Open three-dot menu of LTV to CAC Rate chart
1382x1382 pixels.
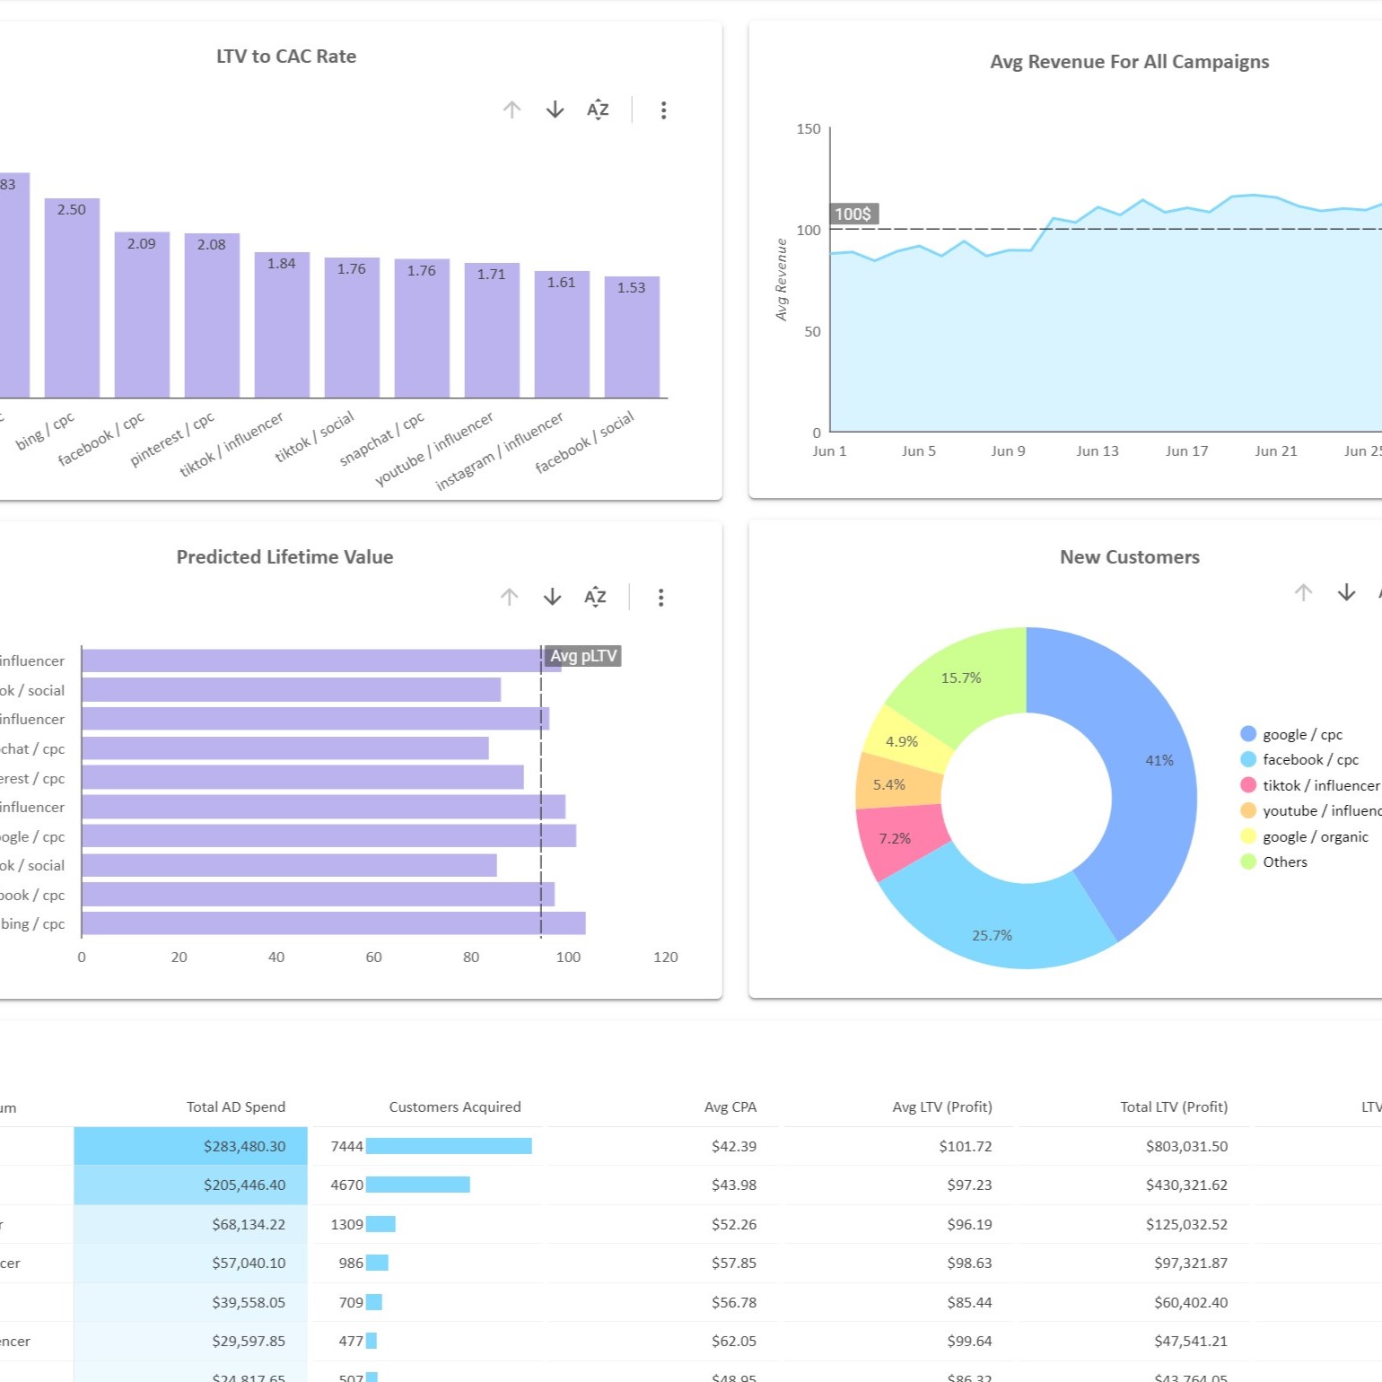pyautogui.click(x=663, y=109)
